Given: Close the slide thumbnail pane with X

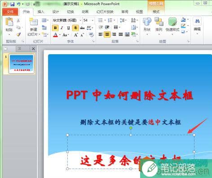Looking at the screenshot, I should [x=33, y=48].
